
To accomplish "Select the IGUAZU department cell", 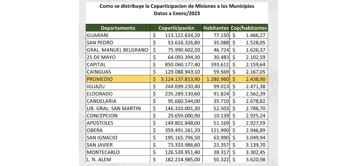I will [96, 86].
